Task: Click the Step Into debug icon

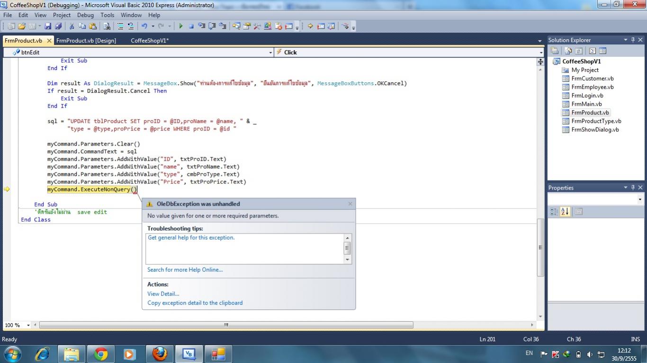Action: (x=202, y=26)
